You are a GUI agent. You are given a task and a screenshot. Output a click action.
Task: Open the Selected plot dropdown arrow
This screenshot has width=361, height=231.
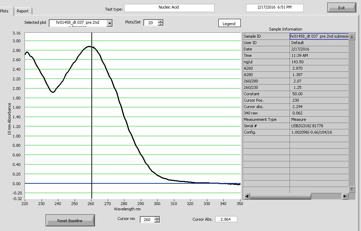pos(110,23)
